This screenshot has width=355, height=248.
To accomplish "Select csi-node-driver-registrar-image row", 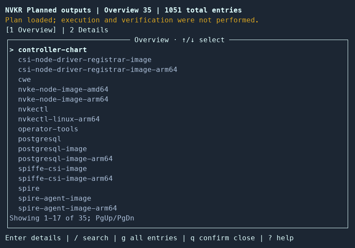I will 177,60.
